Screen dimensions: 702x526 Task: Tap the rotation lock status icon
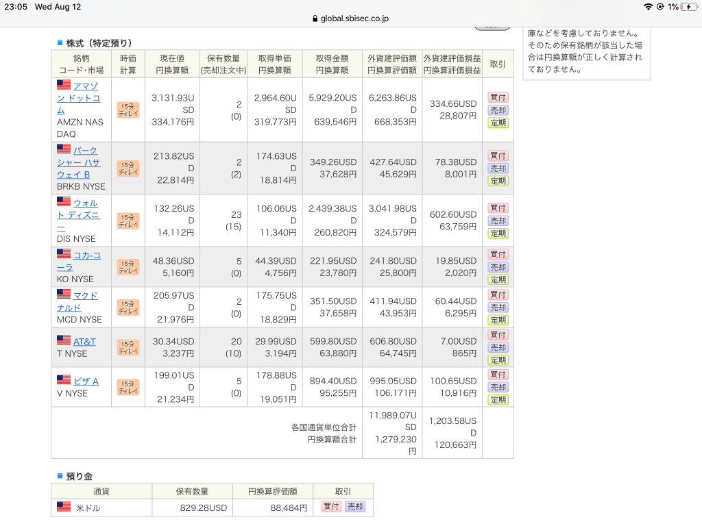tap(660, 7)
